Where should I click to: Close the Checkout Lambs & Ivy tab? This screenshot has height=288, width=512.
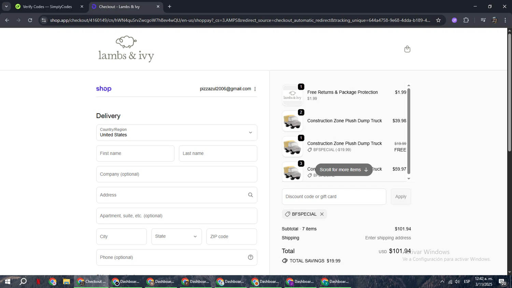coord(158,6)
